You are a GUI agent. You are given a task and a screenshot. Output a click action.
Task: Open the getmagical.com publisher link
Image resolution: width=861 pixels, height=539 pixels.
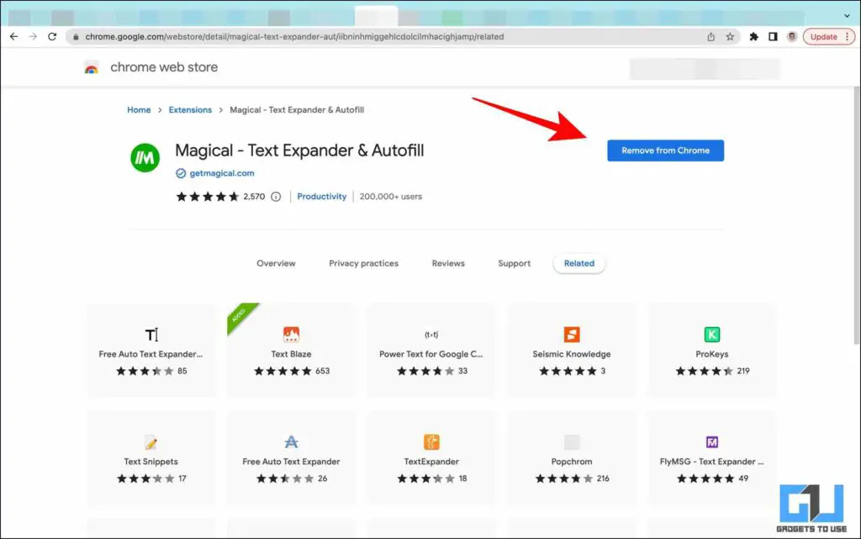[x=222, y=173]
